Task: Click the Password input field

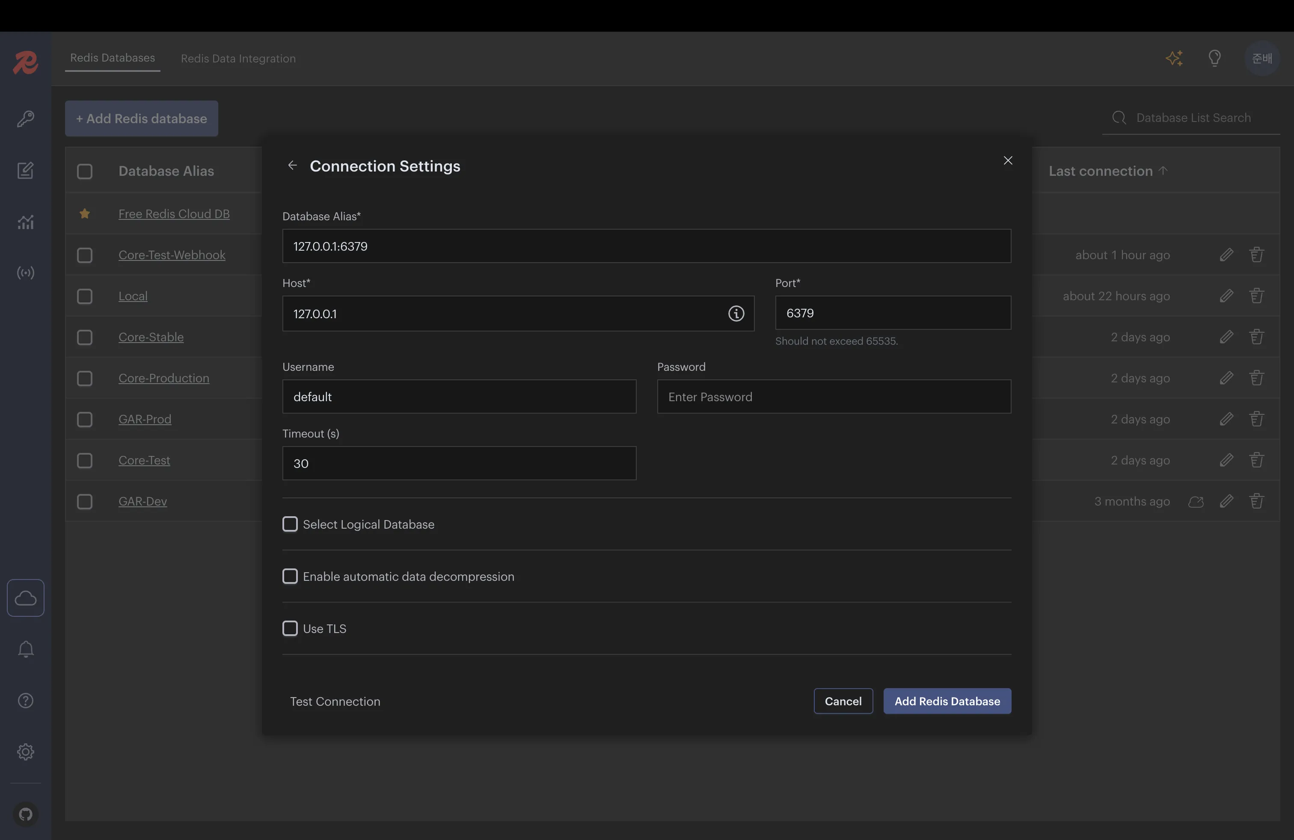Action: pos(834,397)
